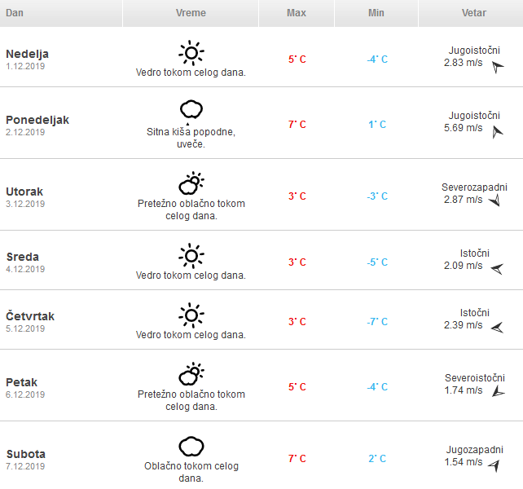
Task: Click the wind arrow for Četvrtak
Action: pos(496,327)
